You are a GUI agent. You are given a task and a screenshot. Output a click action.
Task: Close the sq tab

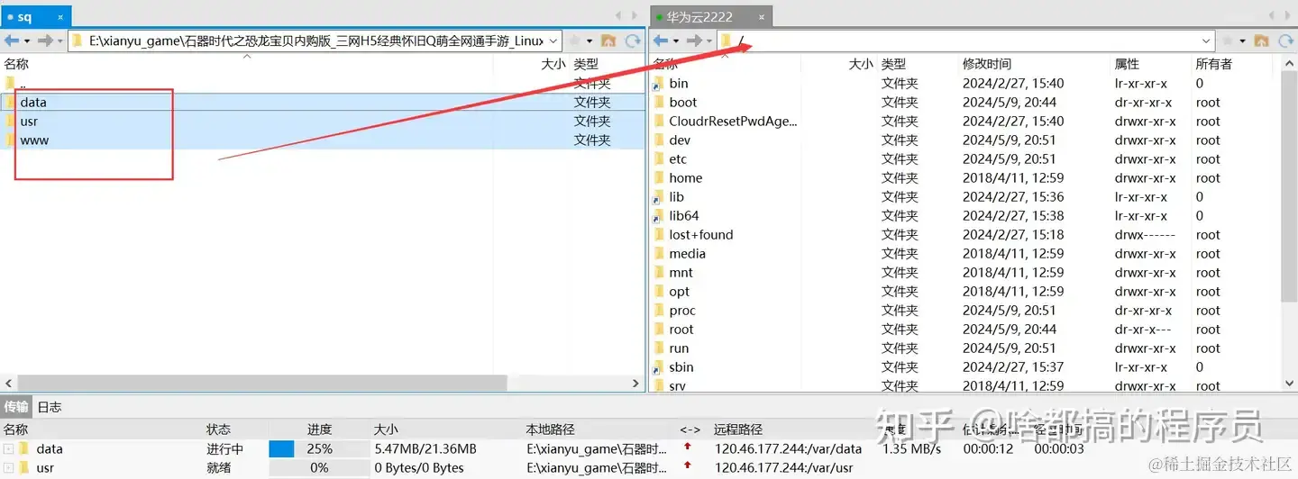[60, 16]
